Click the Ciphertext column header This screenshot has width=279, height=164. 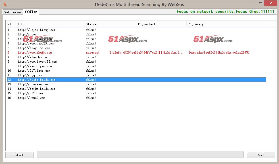[x=147, y=24]
